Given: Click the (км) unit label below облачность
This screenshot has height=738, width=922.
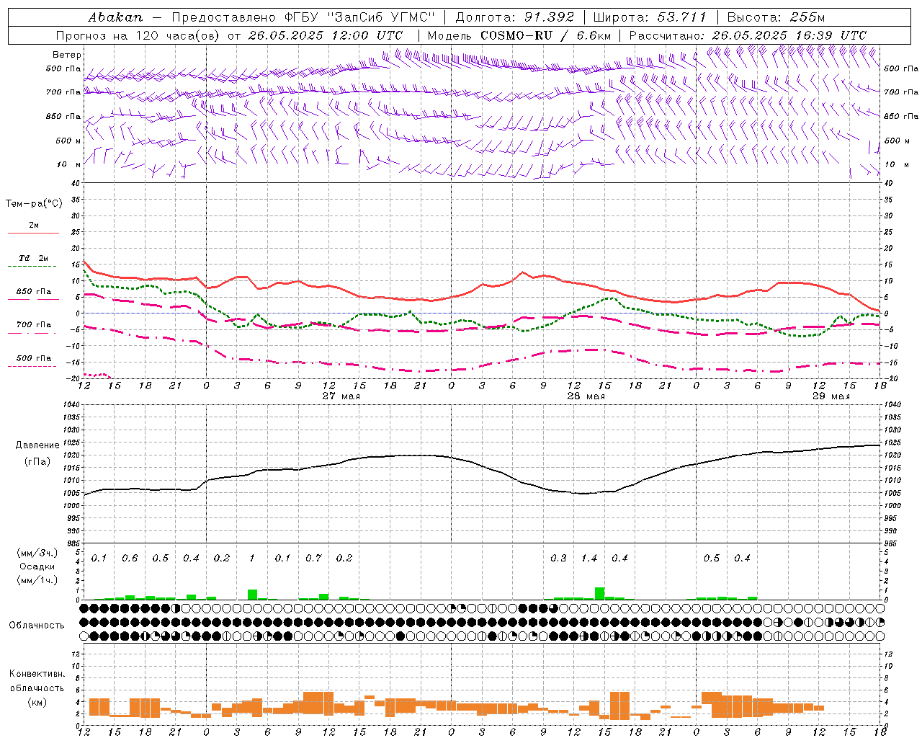Looking at the screenshot, I should (37, 702).
